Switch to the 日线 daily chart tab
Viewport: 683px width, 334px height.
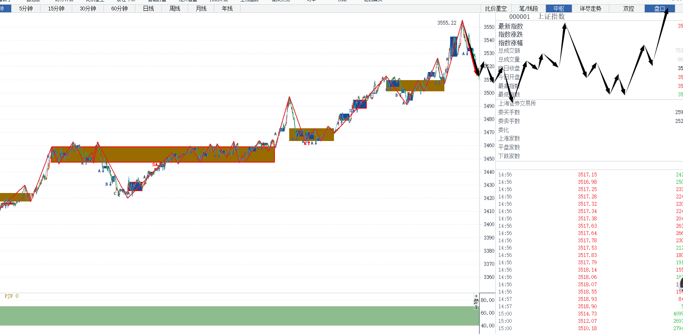(x=148, y=8)
